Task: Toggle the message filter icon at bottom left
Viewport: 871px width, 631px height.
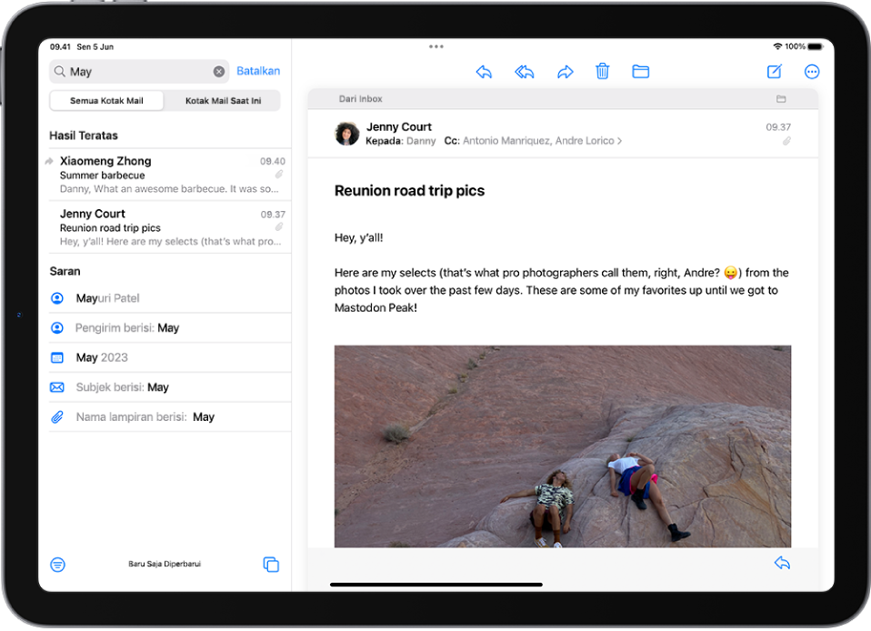Action: pyautogui.click(x=57, y=564)
